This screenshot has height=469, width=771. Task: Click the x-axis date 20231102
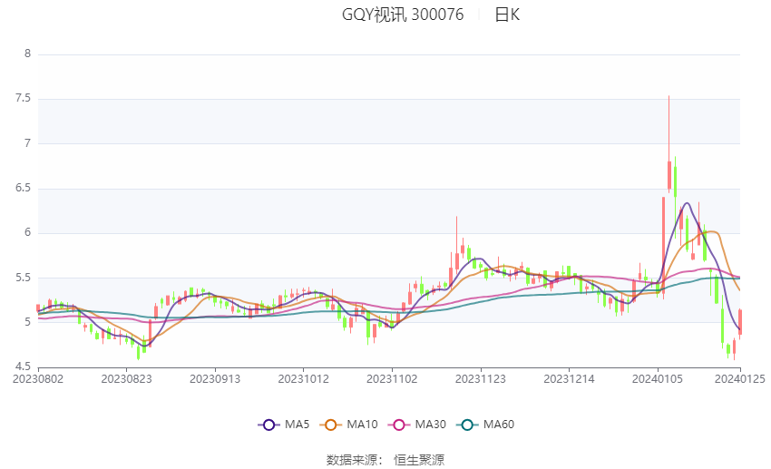pos(392,379)
